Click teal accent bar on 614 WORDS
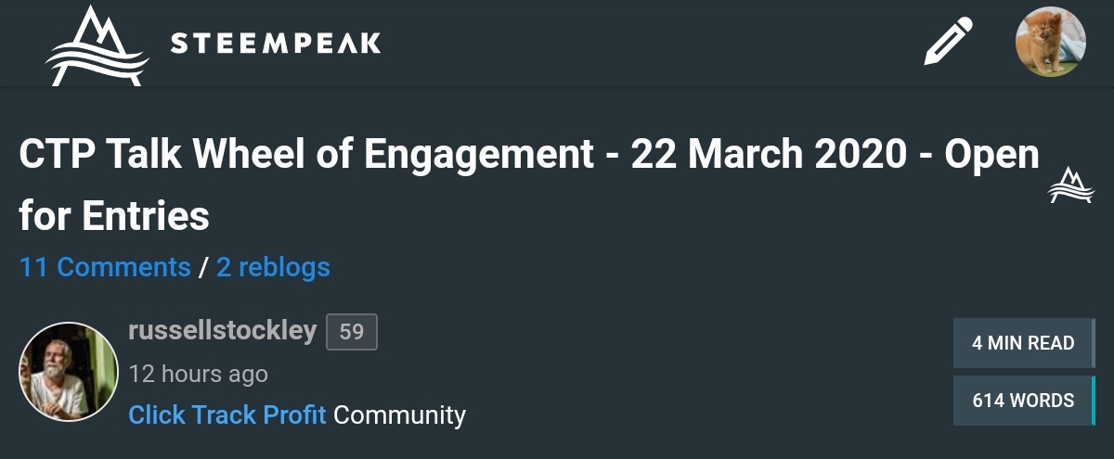Image resolution: width=1114 pixels, height=459 pixels. [1094, 401]
